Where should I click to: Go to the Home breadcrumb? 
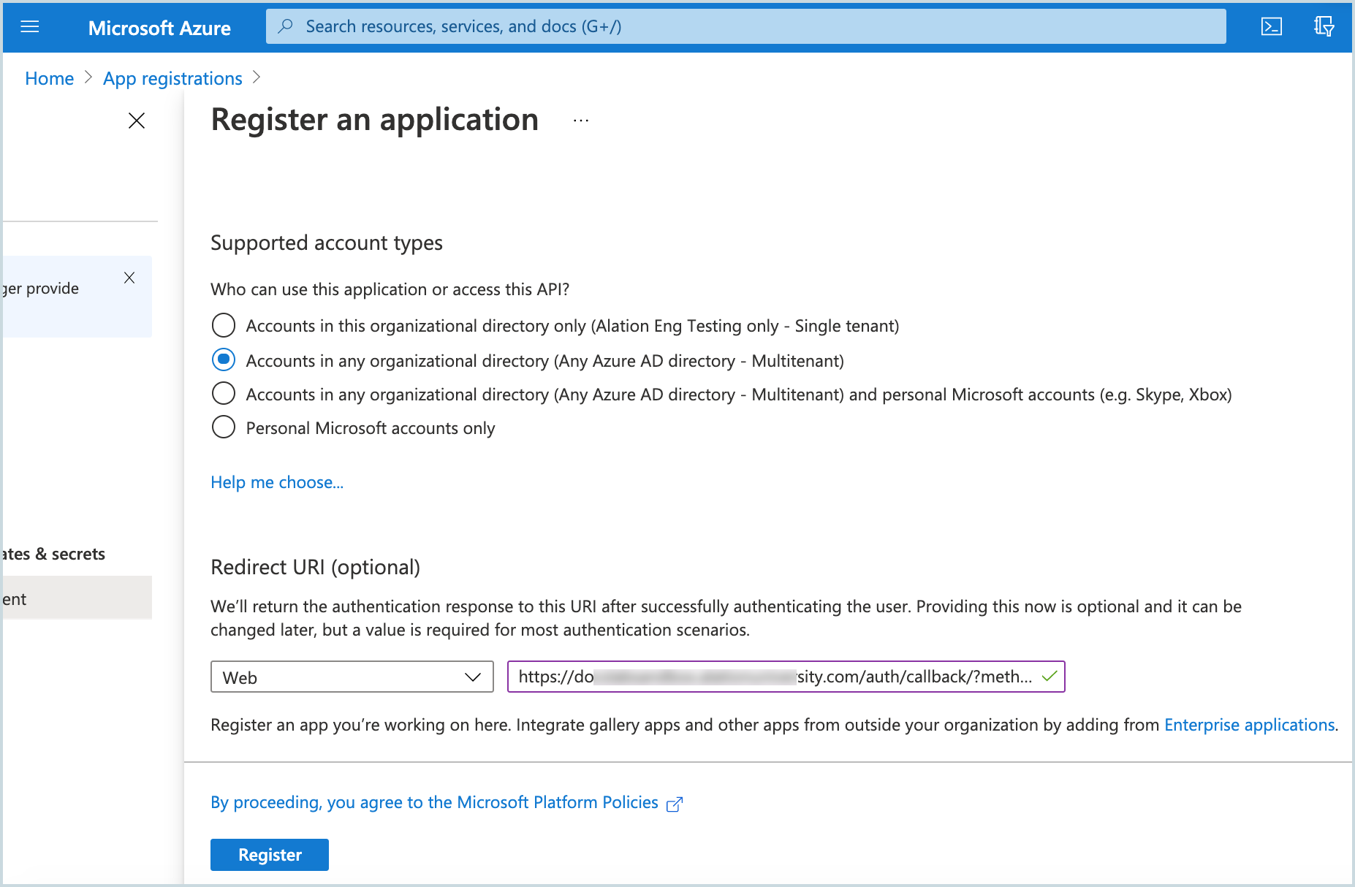[49, 78]
